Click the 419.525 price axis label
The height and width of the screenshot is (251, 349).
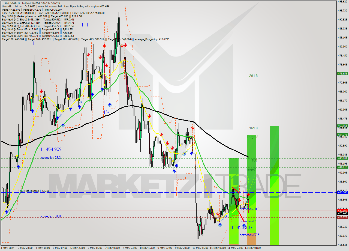(342, 244)
